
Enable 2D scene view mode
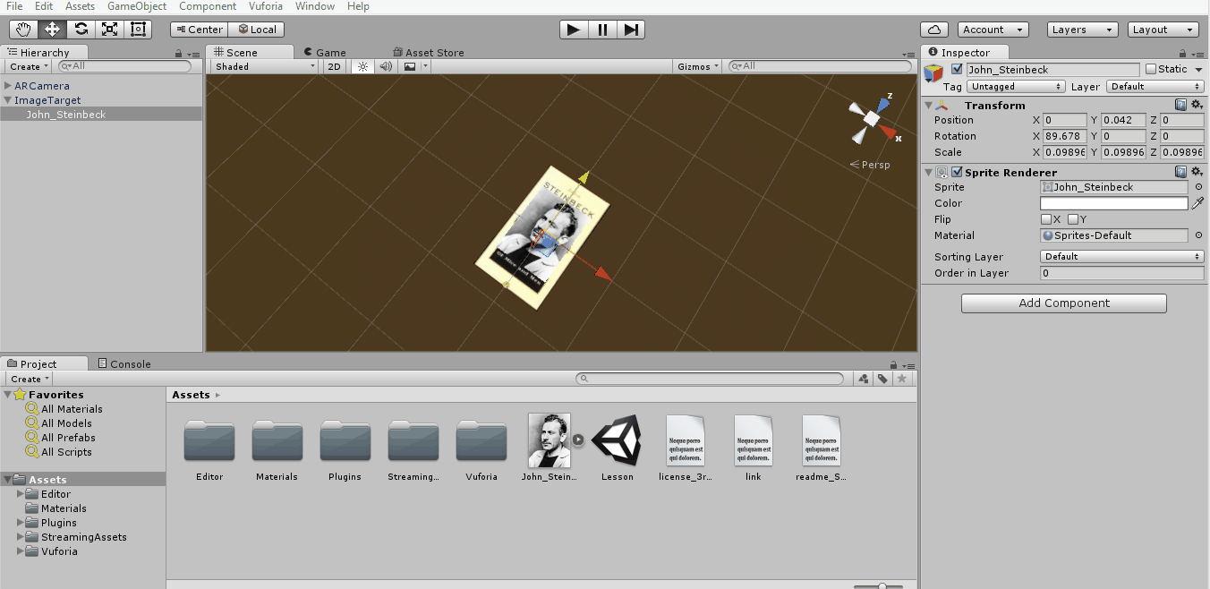333,65
